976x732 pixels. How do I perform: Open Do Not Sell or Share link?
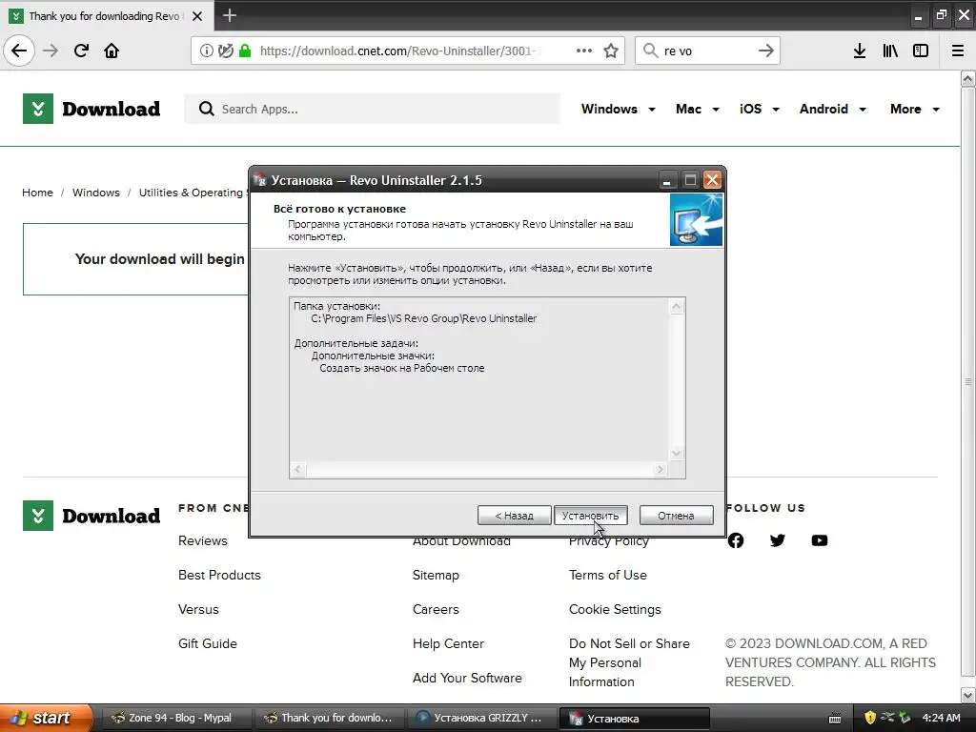629,662
